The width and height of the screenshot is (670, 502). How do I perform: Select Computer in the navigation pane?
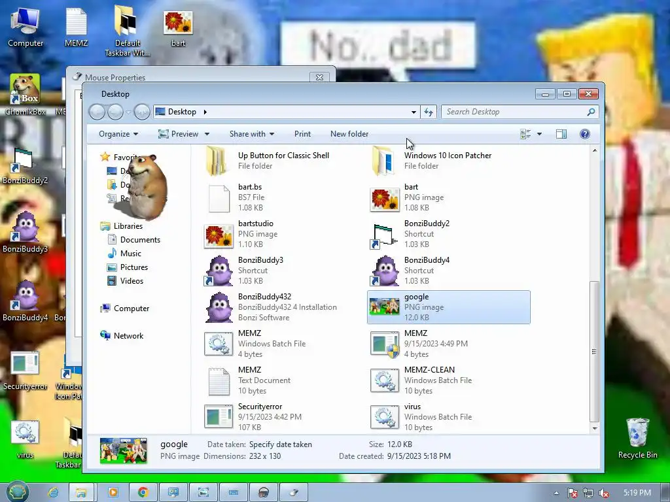click(x=131, y=309)
